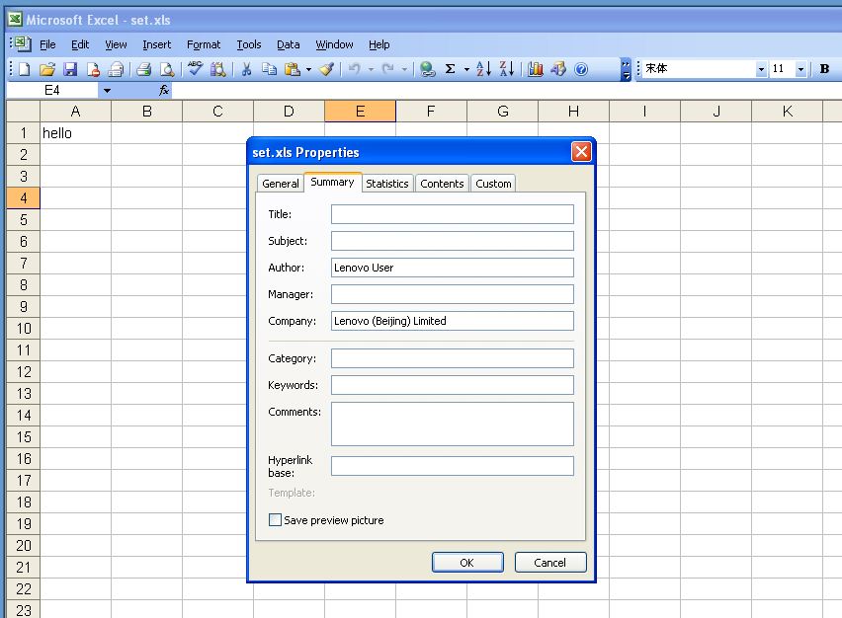Viewport: 842px width, 618px height.
Task: Open the Paste options dropdown arrow
Action: [308, 69]
